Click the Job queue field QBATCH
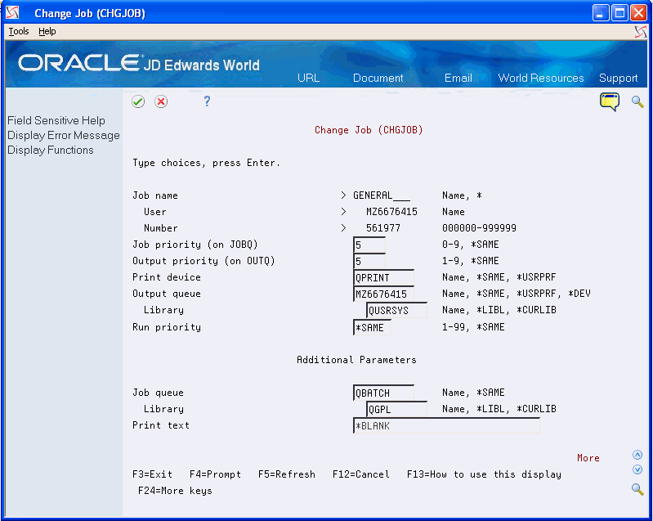The height and width of the screenshot is (521, 653). 383,393
